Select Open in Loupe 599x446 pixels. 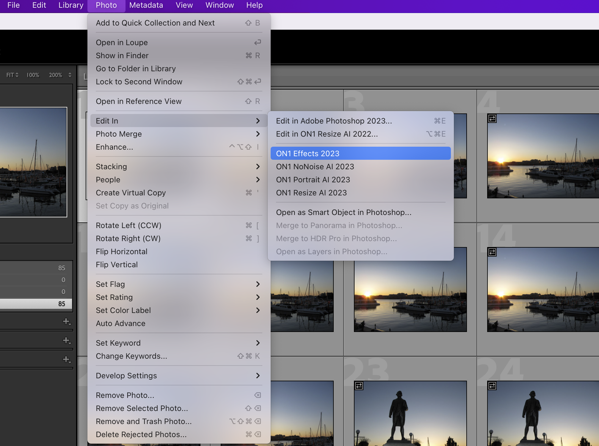179,42
